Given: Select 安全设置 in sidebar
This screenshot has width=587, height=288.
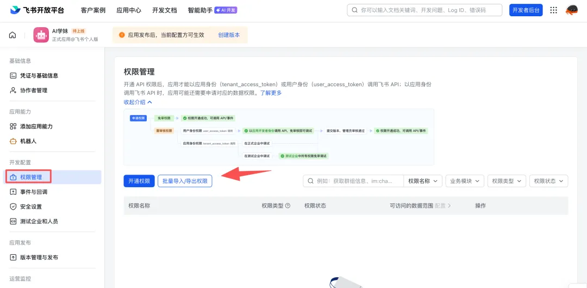Looking at the screenshot, I should (53, 207).
